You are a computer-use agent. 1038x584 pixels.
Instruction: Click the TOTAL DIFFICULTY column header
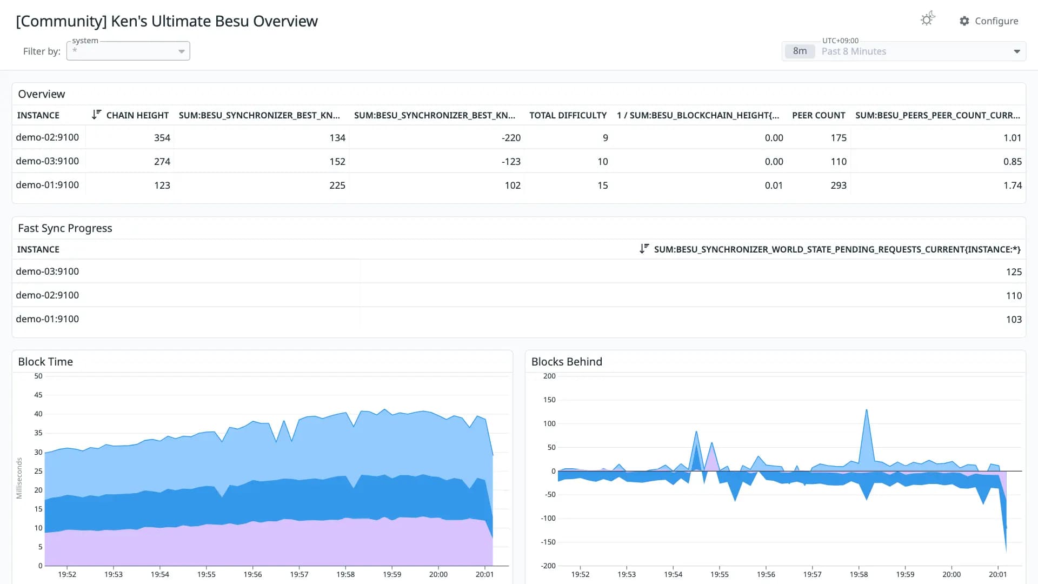coord(568,115)
